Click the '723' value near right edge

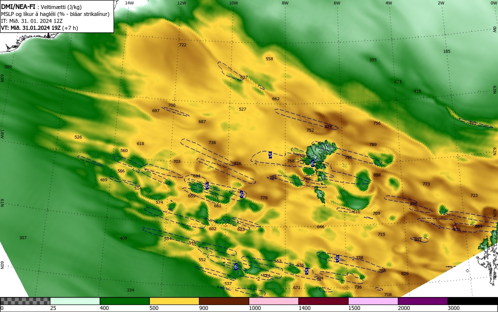tap(474, 195)
